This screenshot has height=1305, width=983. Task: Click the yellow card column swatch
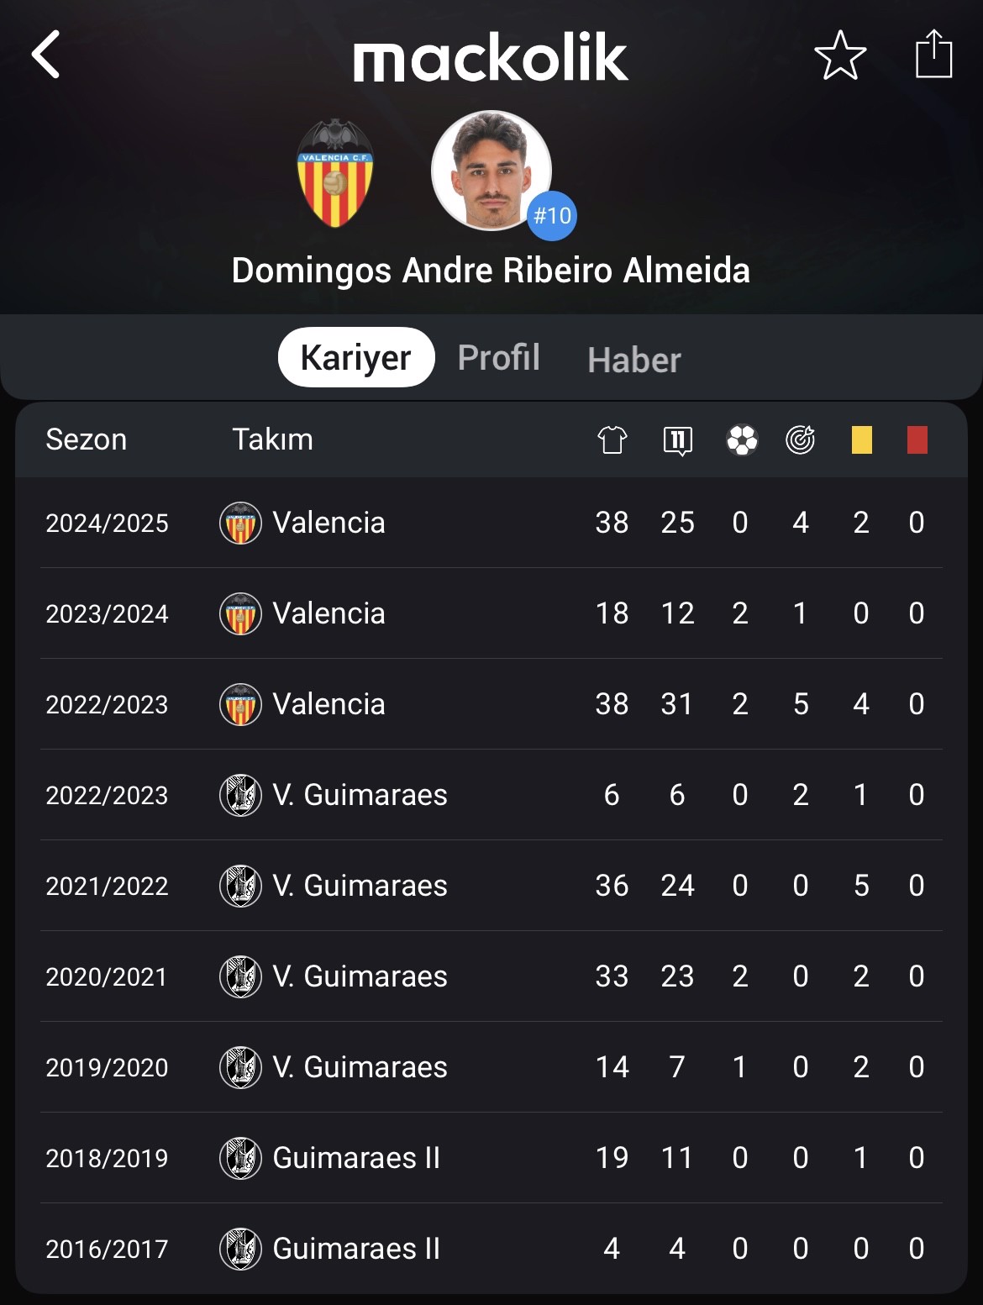[861, 439]
